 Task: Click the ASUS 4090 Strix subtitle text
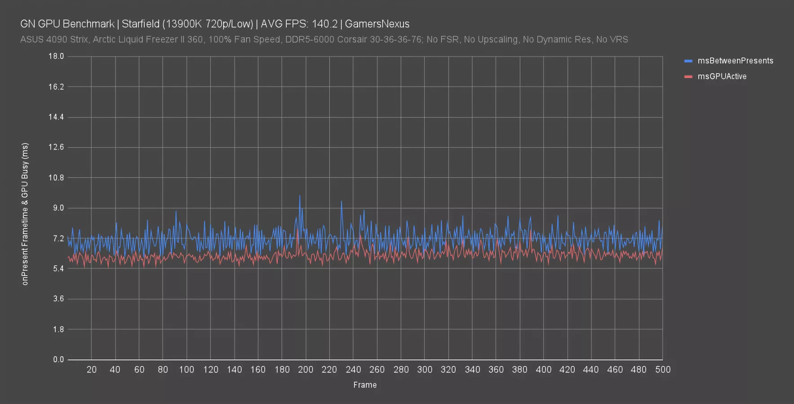click(x=324, y=40)
